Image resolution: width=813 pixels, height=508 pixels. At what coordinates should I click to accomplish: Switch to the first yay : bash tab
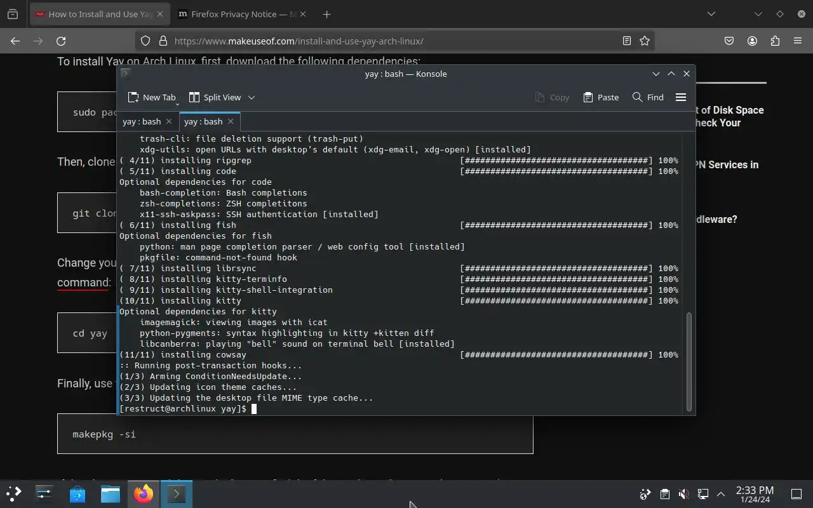(142, 121)
